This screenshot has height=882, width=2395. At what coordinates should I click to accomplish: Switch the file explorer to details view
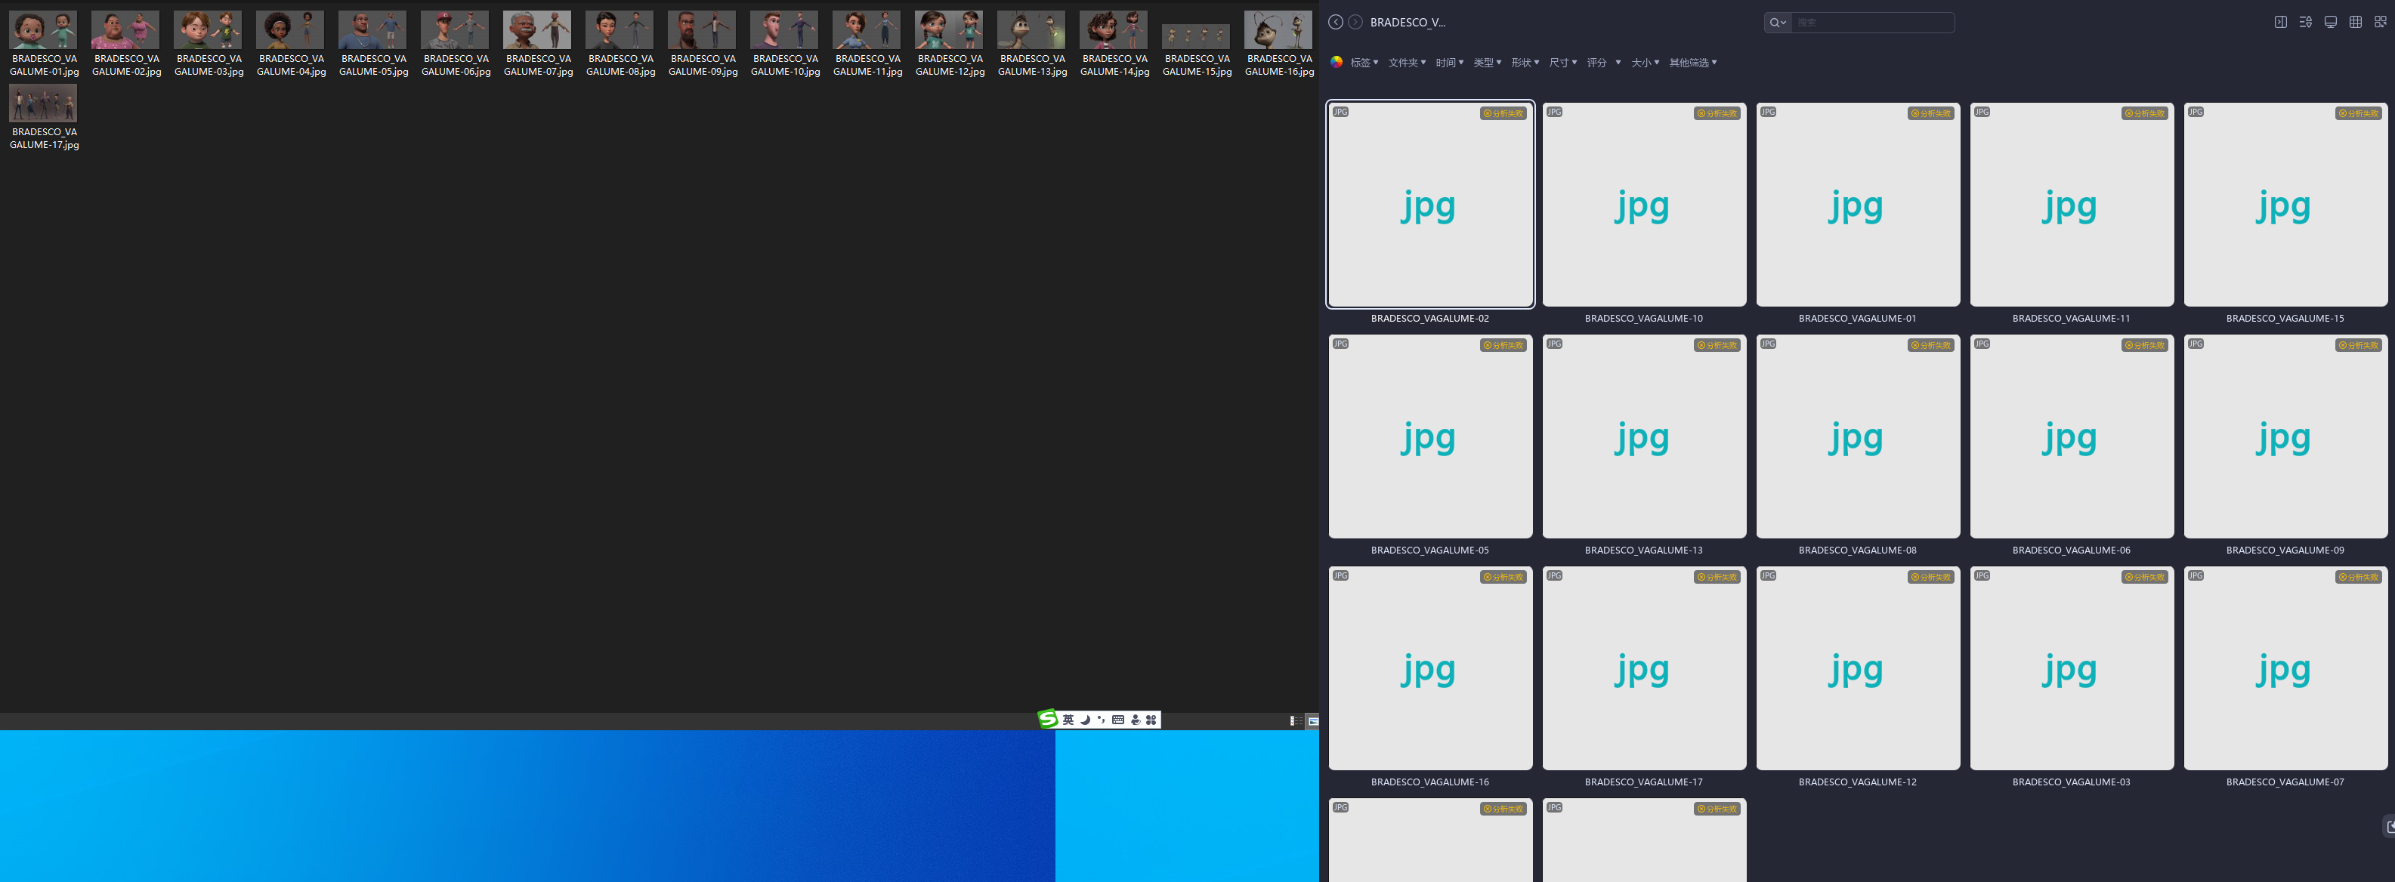click(1296, 721)
